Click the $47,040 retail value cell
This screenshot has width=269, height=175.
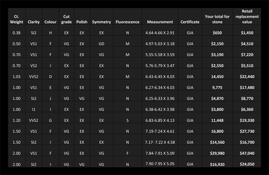(247, 153)
